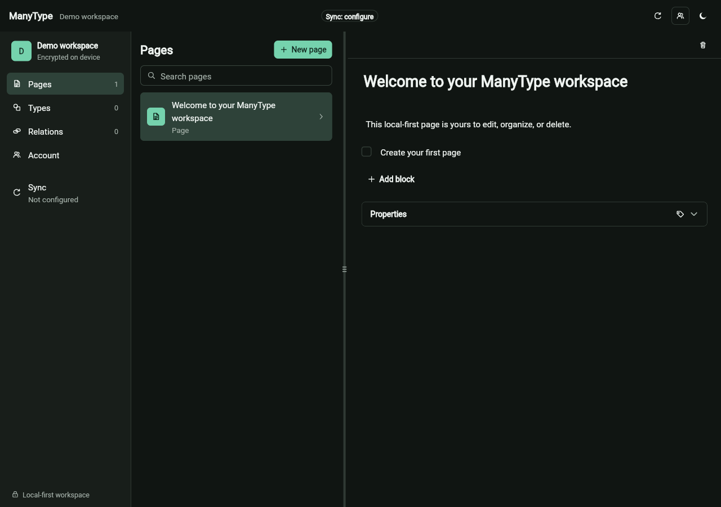Select the Welcome to your ManyType workspace page item
721x507 pixels.
(x=236, y=117)
